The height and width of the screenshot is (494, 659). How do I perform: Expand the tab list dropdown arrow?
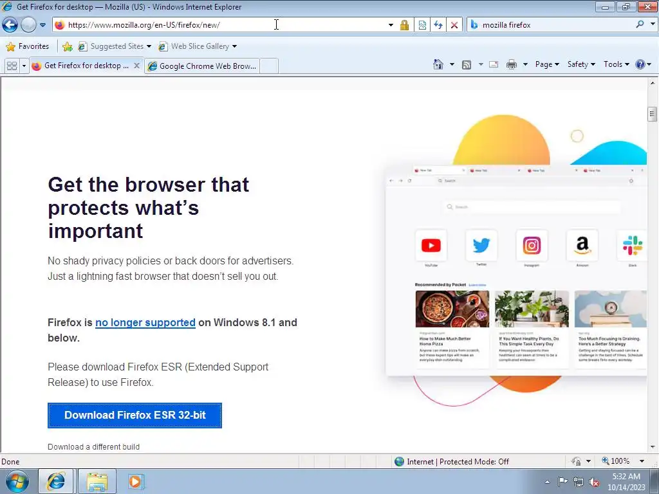click(24, 66)
